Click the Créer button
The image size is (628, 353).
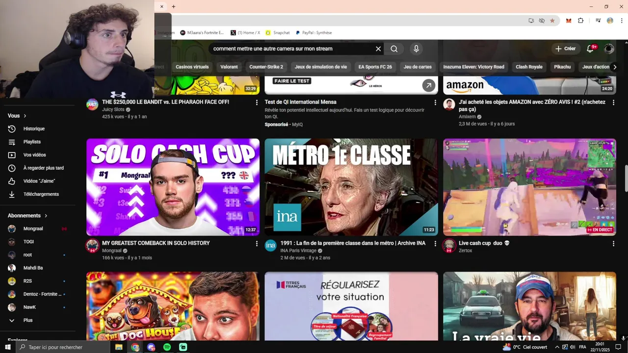point(565,49)
